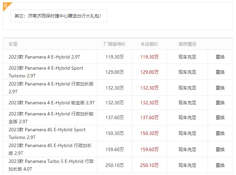This screenshot has width=236, height=175.
Task: Click the red 150.30万 dealer price
Action: [149, 133]
